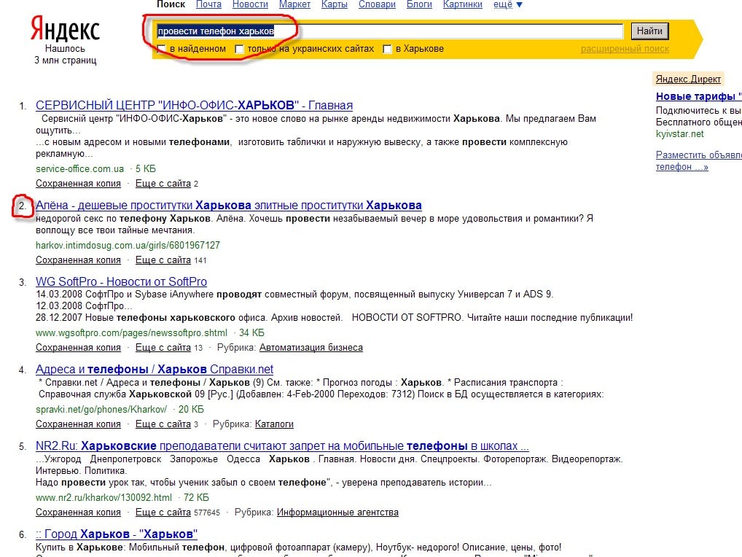This screenshot has height=557, width=742.
Task: Open Сохраненная копия for wgsoftpro result
Action: pyautogui.click(x=78, y=348)
